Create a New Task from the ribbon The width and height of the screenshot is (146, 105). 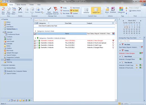click(3, 11)
